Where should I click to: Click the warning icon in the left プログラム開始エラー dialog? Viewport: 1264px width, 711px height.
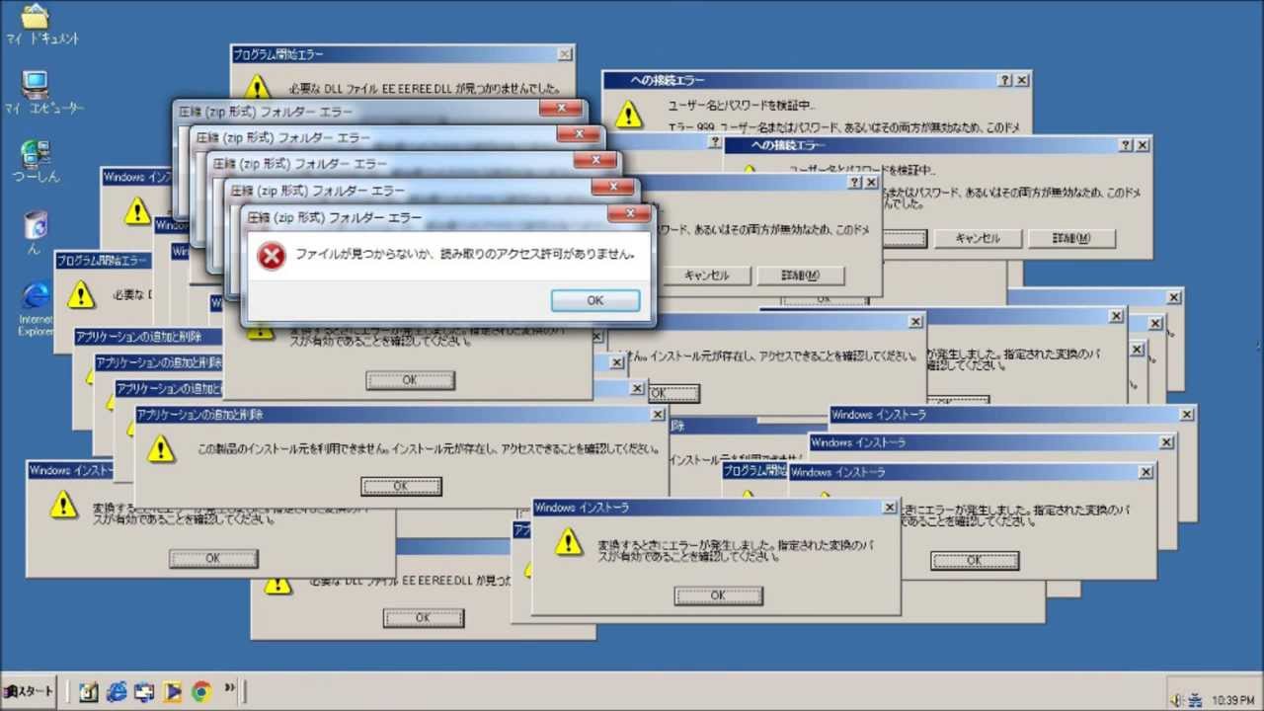point(81,294)
